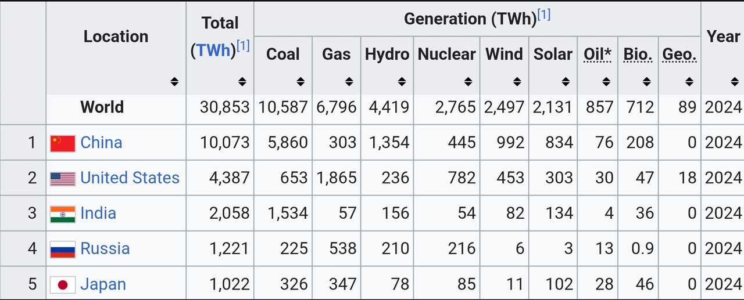Image resolution: width=744 pixels, height=300 pixels.
Task: Click the Russia flag icon
Action: [x=63, y=250]
